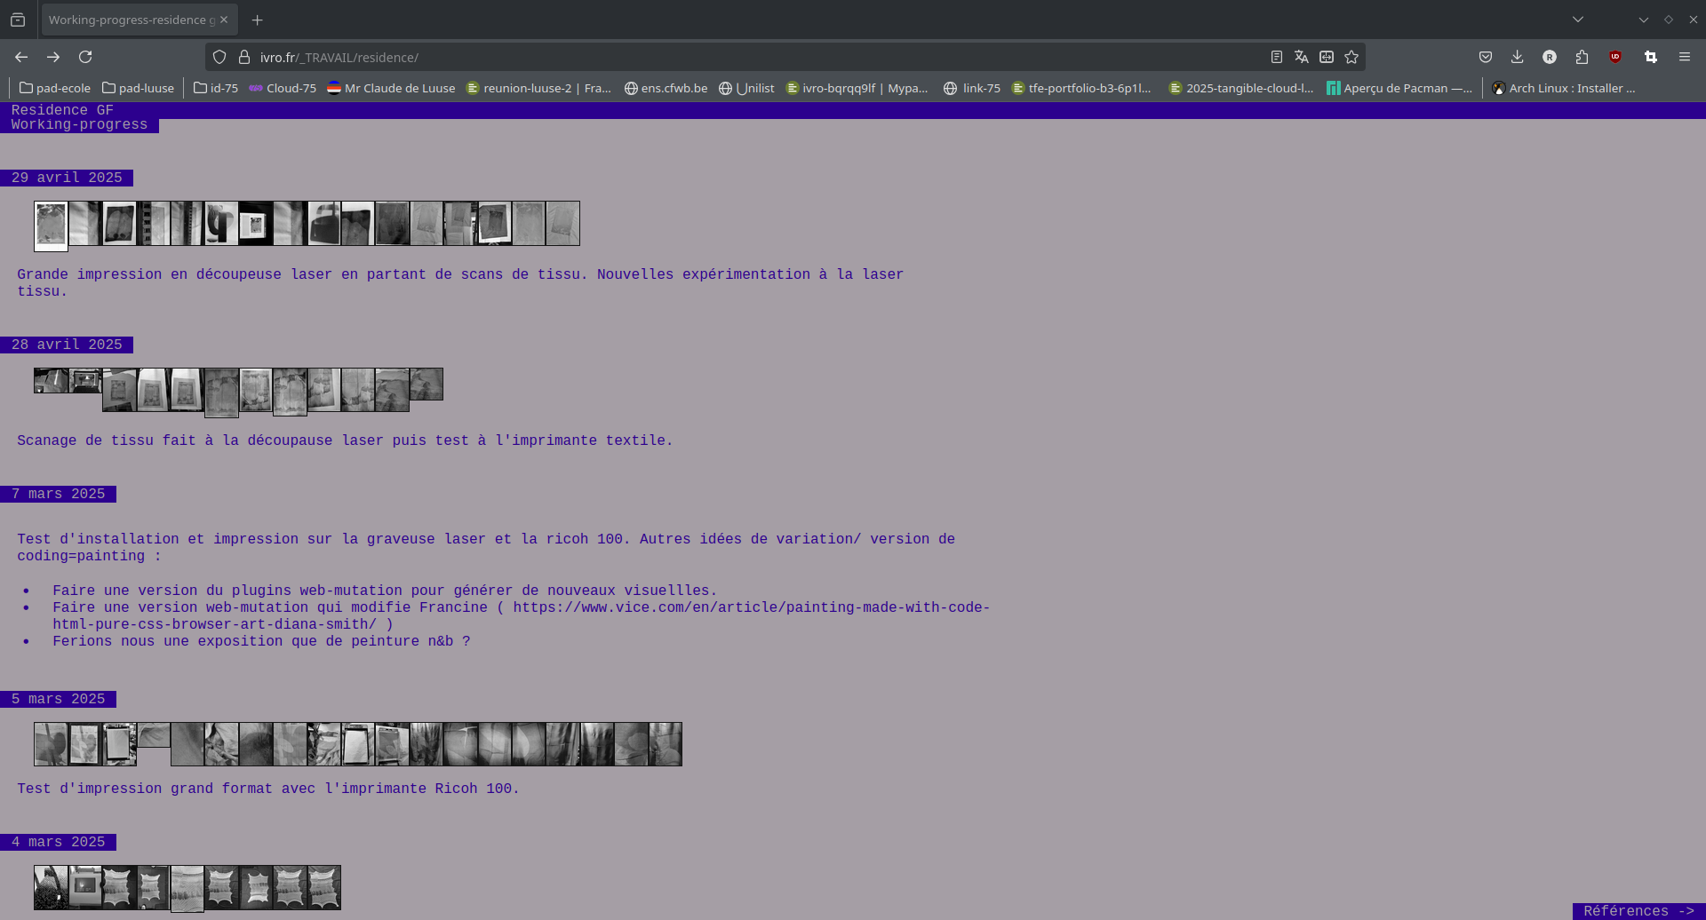Open the Cloud-75 bookmark
The height and width of the screenshot is (920, 1706).
283,88
